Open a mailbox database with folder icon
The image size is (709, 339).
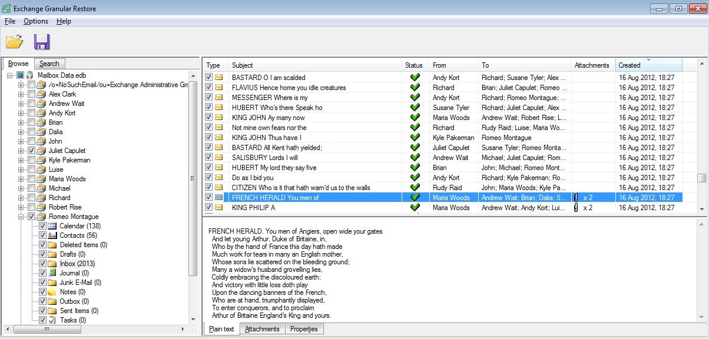pyautogui.click(x=14, y=41)
